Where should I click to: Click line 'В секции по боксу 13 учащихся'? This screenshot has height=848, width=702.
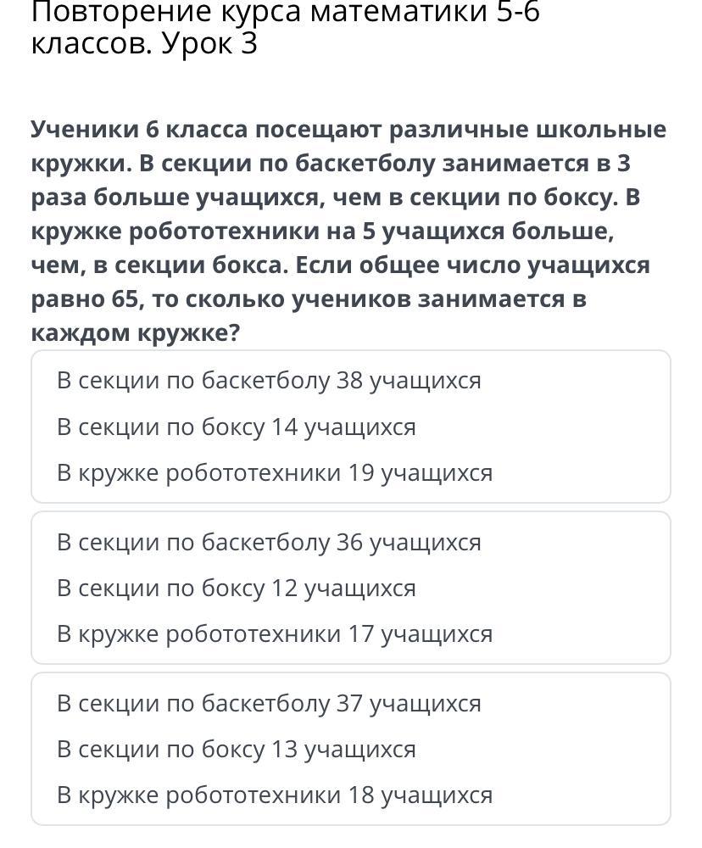click(237, 749)
